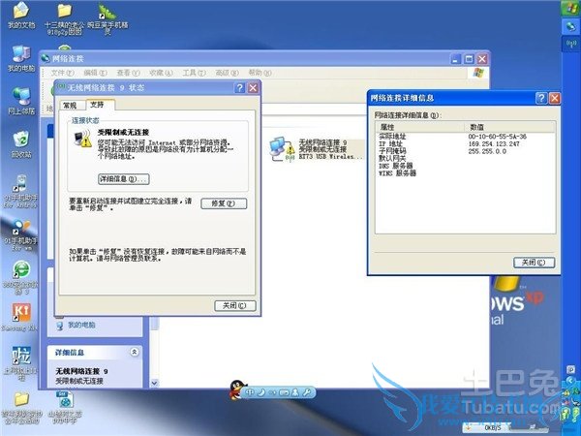The width and height of the screenshot is (581, 436).
Task: Click the wireless connection 9 adapter icon
Action: pos(282,148)
